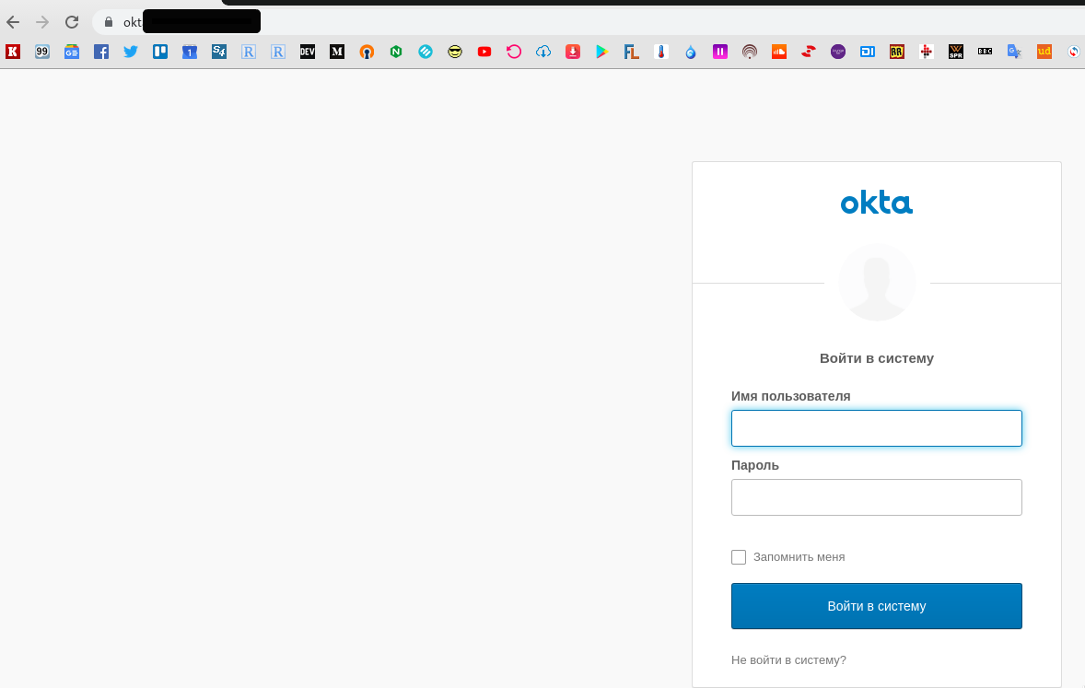
Task: Open the red swirl bookmark
Action: [x=808, y=52]
